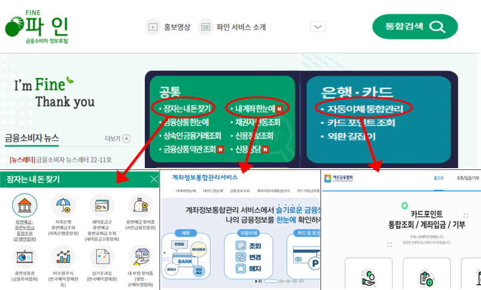Click the 계좌 card with BANK illustration

pos(186,255)
